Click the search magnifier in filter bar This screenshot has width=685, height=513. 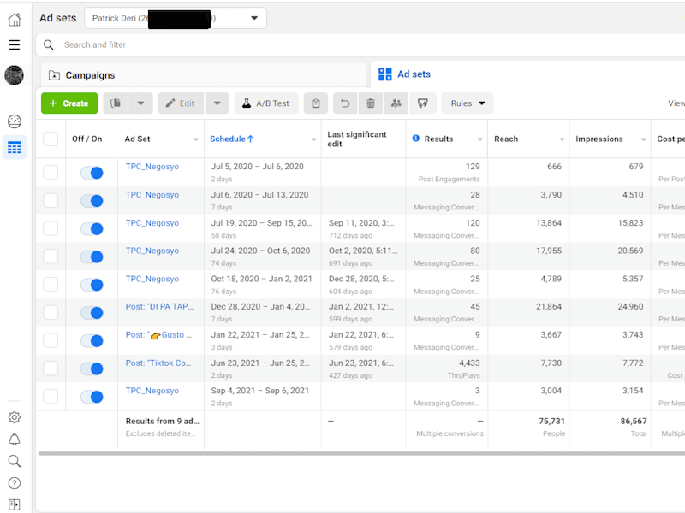click(49, 45)
